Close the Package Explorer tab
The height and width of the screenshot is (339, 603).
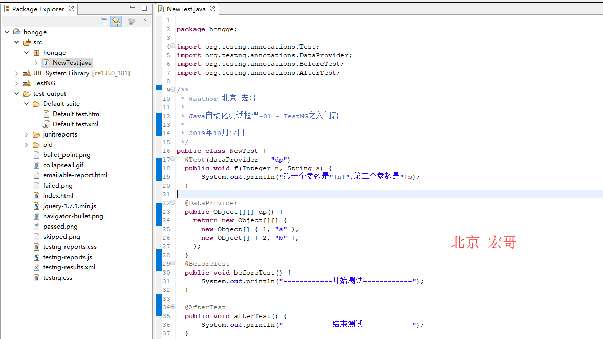71,9
